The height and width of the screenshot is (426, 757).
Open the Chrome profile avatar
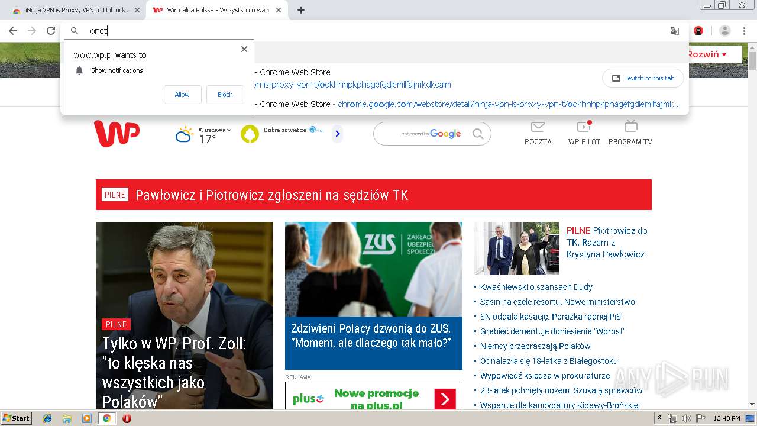[x=725, y=31]
